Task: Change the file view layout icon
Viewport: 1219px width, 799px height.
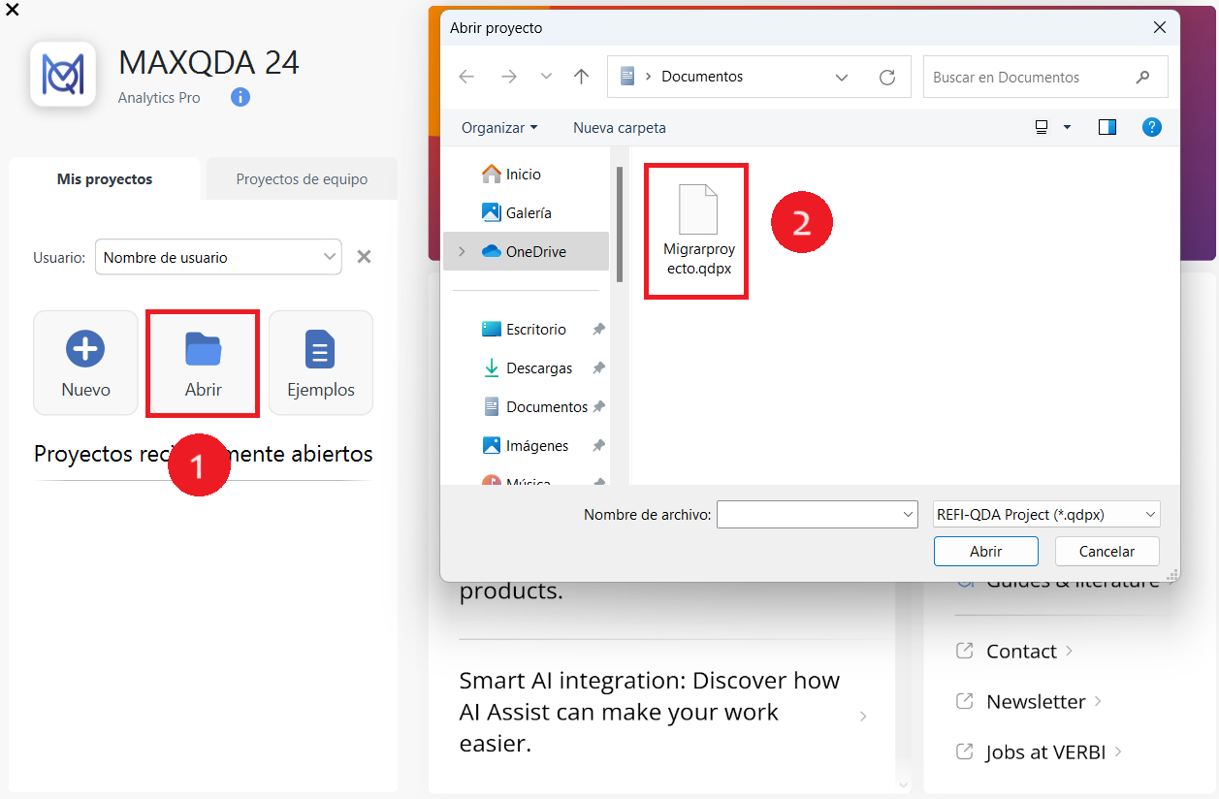Action: coord(1043,127)
